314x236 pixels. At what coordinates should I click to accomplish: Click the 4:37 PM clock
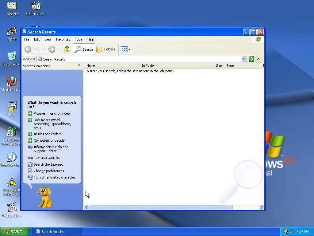coord(302,232)
